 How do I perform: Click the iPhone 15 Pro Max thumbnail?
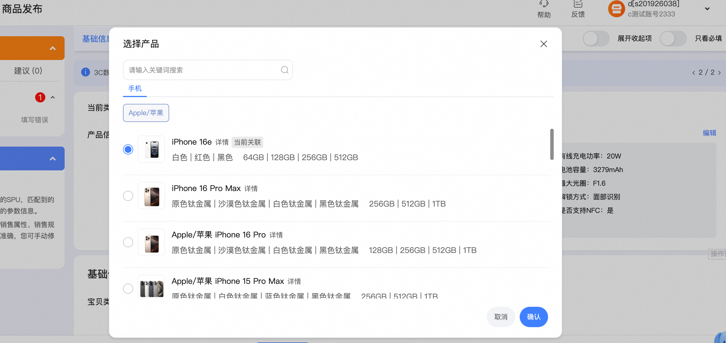coord(151,287)
